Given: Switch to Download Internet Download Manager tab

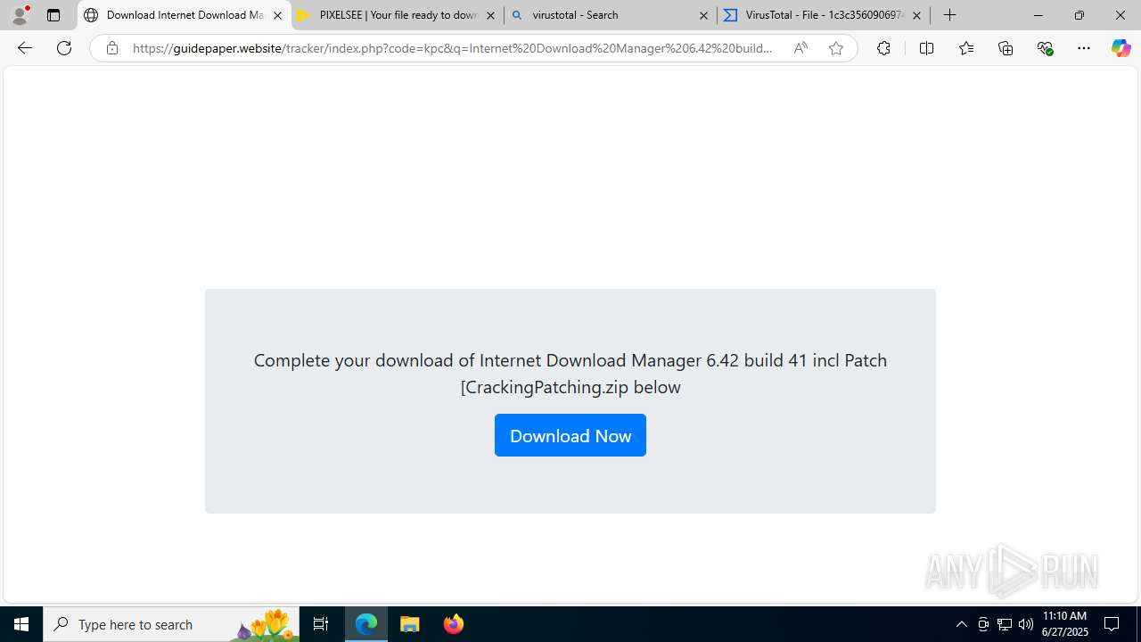Looking at the screenshot, I should point(185,15).
